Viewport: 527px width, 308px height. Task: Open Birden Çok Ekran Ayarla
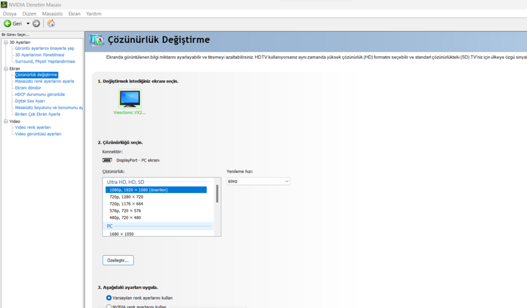[37, 114]
